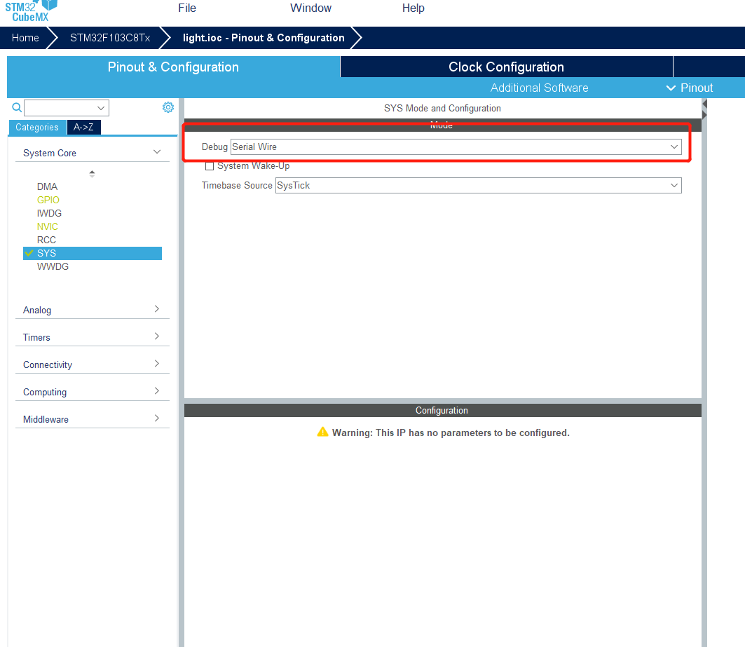Toggle the System Wake-Up checkbox
The width and height of the screenshot is (745, 647).
(209, 166)
